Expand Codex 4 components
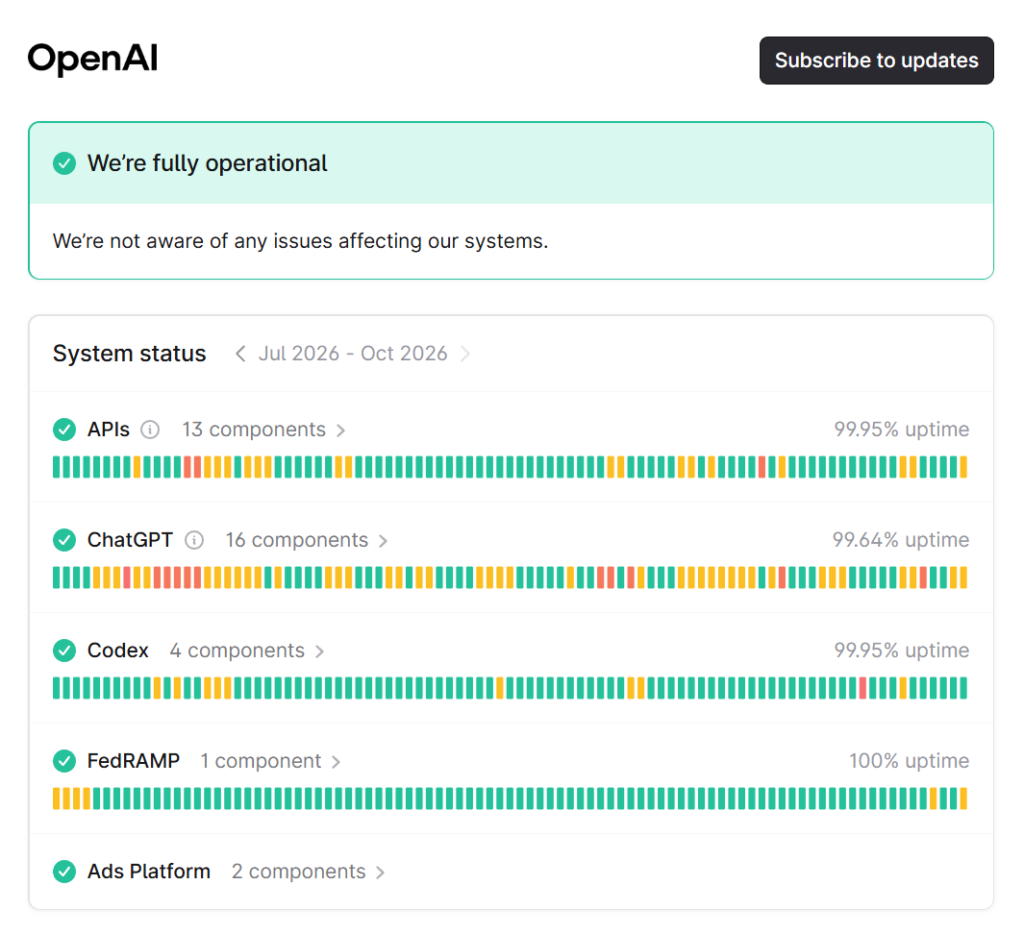Image resolution: width=1024 pixels, height=934 pixels. pos(247,651)
